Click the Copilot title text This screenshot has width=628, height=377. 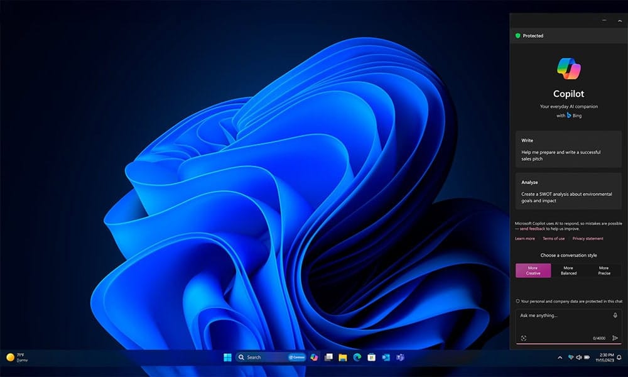pos(569,94)
